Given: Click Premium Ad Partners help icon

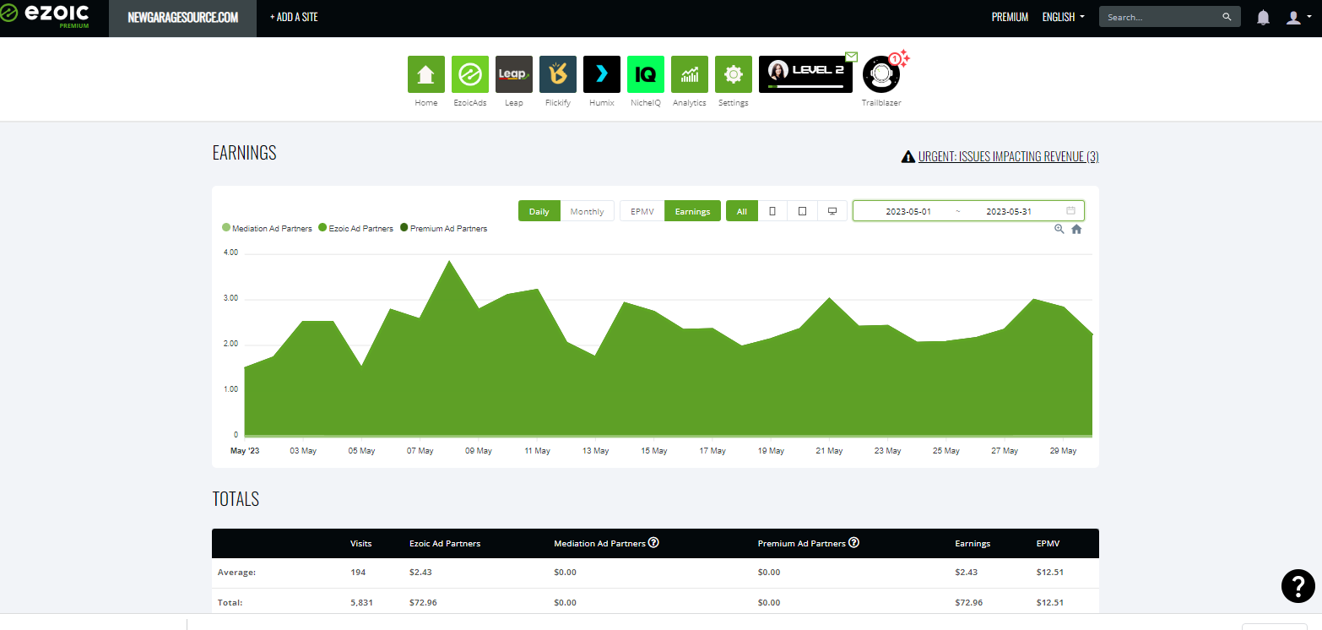Looking at the screenshot, I should coord(853,542).
